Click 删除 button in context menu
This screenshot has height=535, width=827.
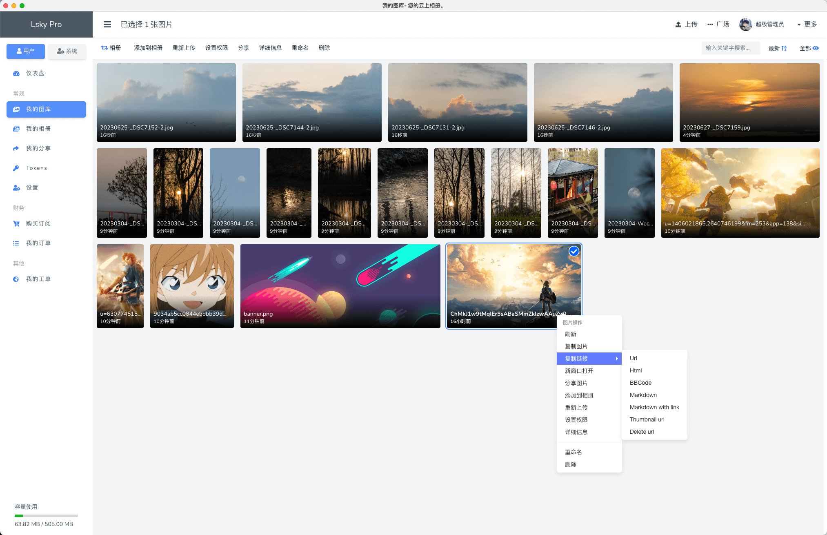571,464
